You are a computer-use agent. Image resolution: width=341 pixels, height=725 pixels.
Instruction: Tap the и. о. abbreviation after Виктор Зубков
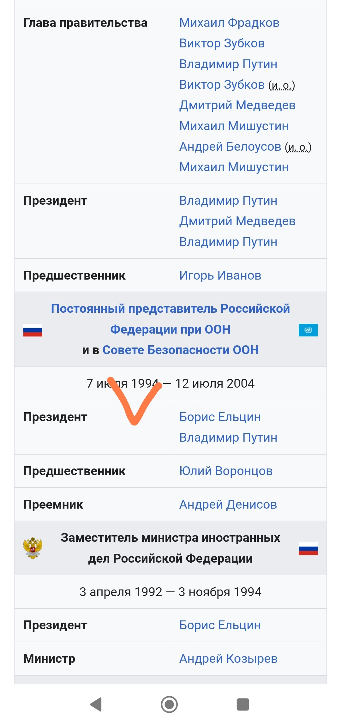click(x=281, y=85)
